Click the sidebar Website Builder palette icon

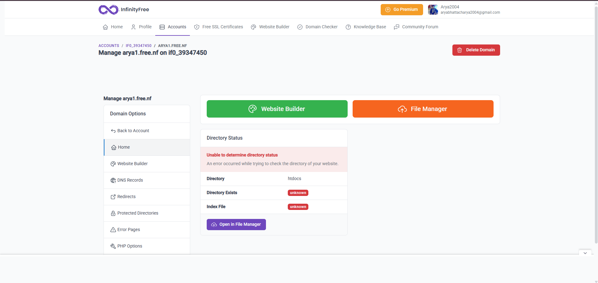(113, 164)
